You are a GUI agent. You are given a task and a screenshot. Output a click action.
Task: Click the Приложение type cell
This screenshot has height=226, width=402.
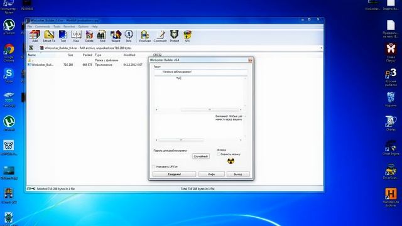[104, 65]
